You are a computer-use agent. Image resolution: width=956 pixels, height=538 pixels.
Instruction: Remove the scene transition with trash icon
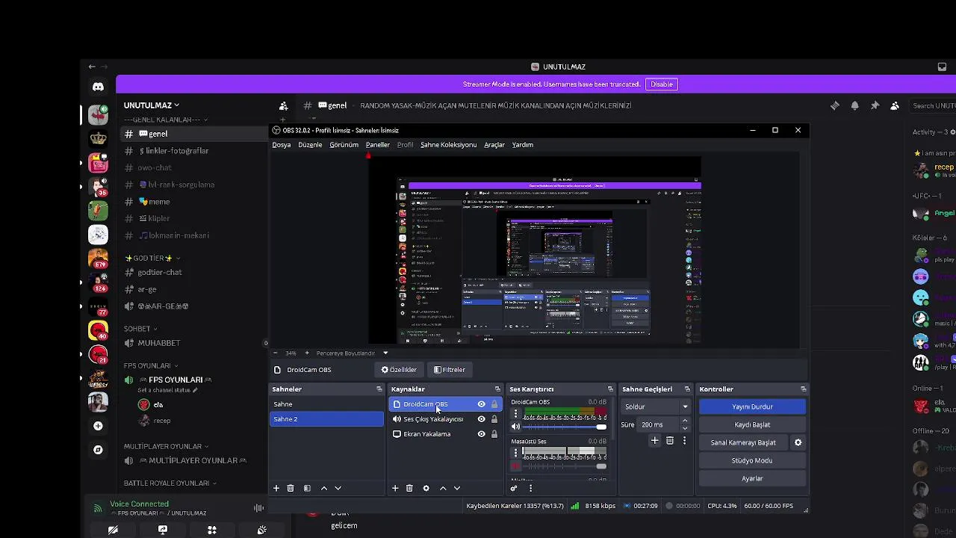[670, 441]
